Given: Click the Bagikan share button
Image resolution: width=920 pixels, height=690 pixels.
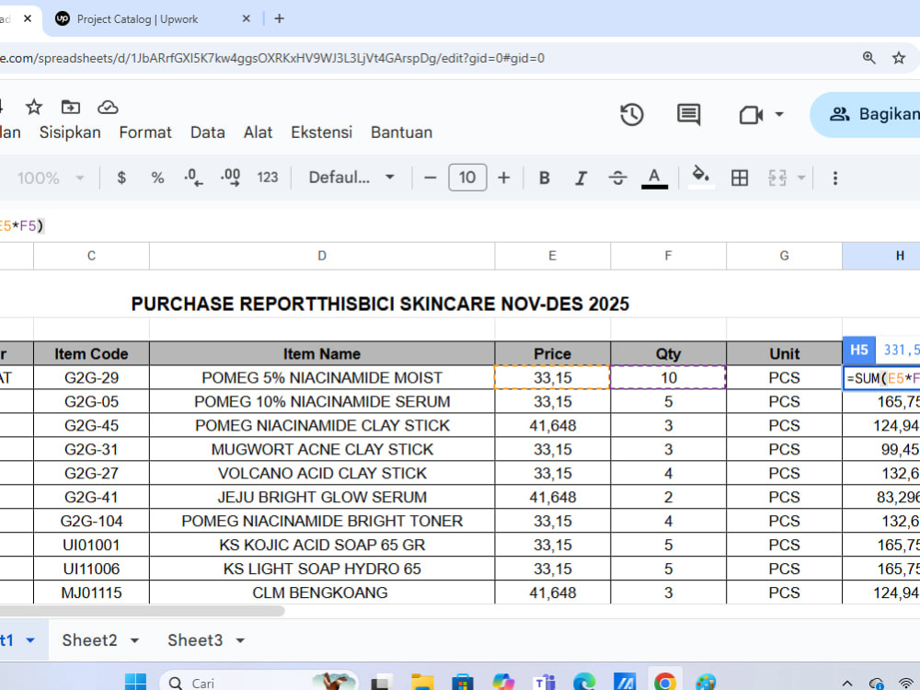Looking at the screenshot, I should (x=868, y=114).
